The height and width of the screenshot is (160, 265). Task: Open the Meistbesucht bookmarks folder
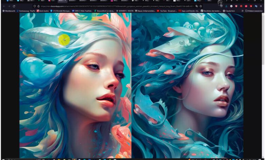click(x=9, y=11)
